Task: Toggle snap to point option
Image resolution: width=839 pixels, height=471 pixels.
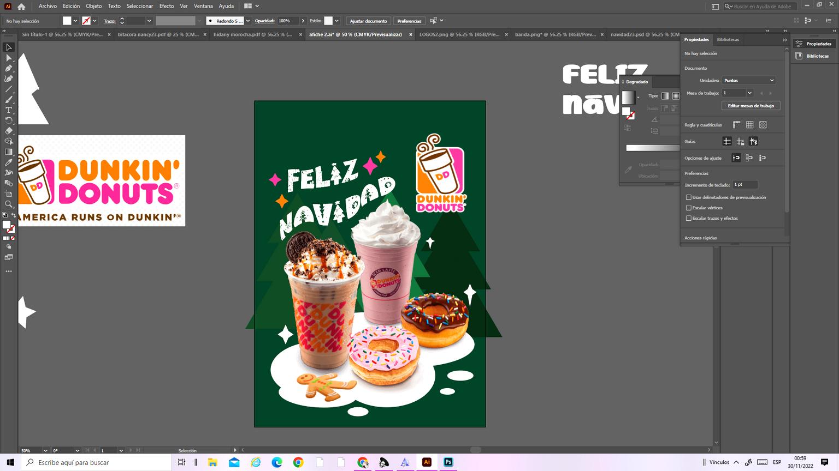Action: coord(736,158)
